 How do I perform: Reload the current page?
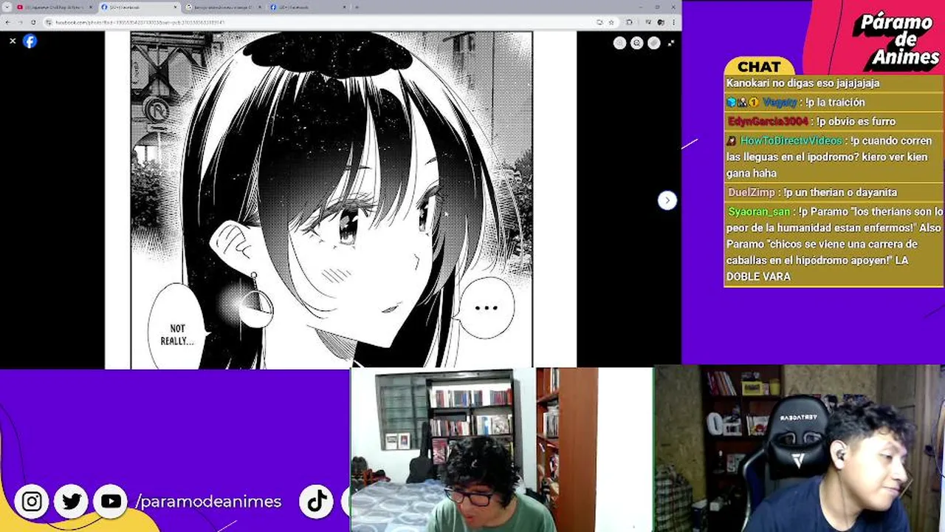click(33, 22)
